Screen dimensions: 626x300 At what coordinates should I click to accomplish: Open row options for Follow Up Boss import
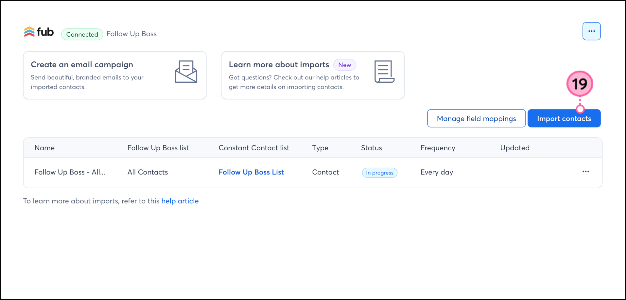[585, 172]
